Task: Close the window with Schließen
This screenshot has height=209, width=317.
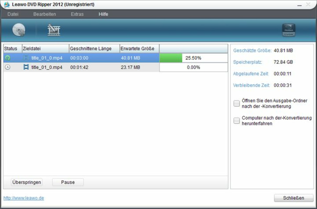Action: click(294, 198)
